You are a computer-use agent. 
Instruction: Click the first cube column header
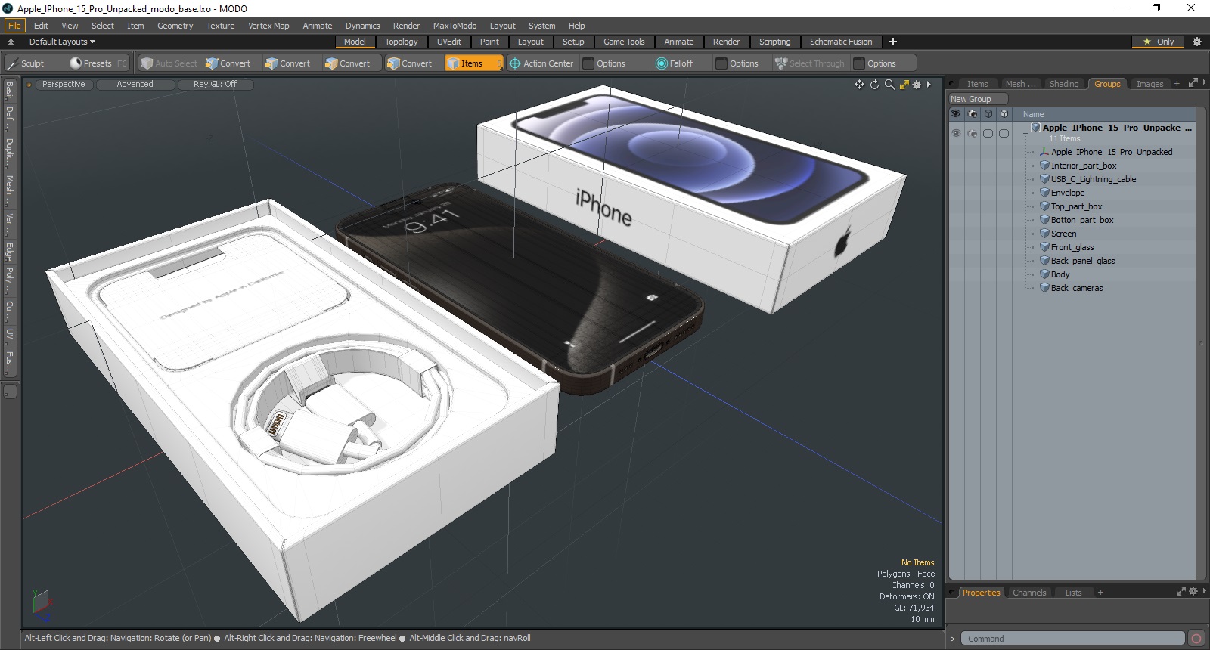pyautogui.click(x=988, y=114)
